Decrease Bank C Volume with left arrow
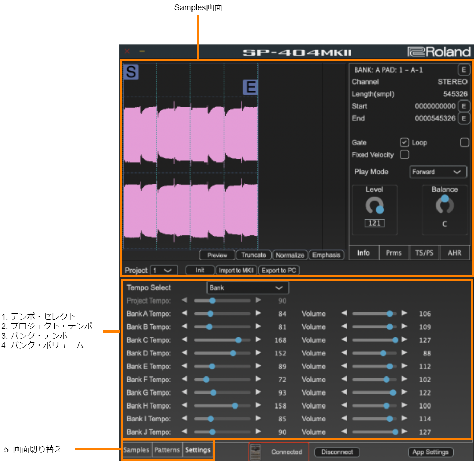This screenshot has width=475, height=462. 344,339
